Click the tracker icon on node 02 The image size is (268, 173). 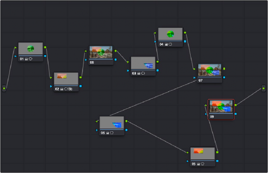pos(70,89)
